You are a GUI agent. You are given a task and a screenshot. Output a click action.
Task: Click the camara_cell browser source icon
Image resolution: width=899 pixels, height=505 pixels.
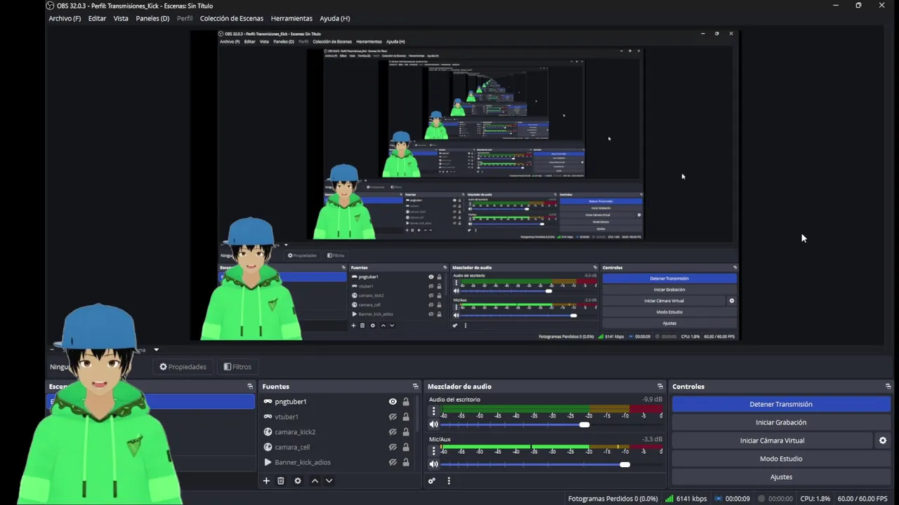268,447
